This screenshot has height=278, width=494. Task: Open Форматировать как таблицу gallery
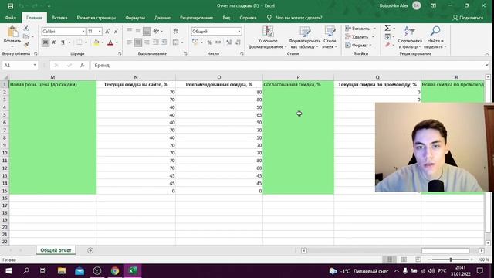[x=304, y=38]
